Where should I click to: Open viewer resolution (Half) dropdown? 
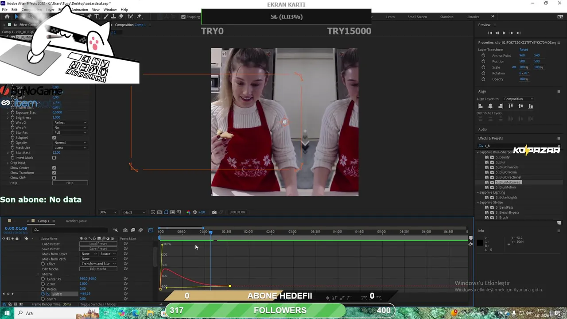[x=134, y=212]
